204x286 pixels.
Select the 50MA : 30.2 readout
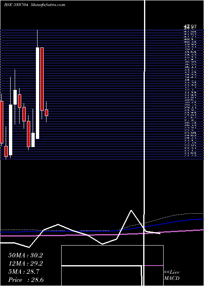25,255
